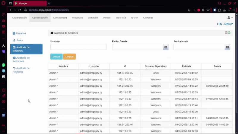Open the browser downloads icon
Screen dimensions: 238x134
coord(229,10)
